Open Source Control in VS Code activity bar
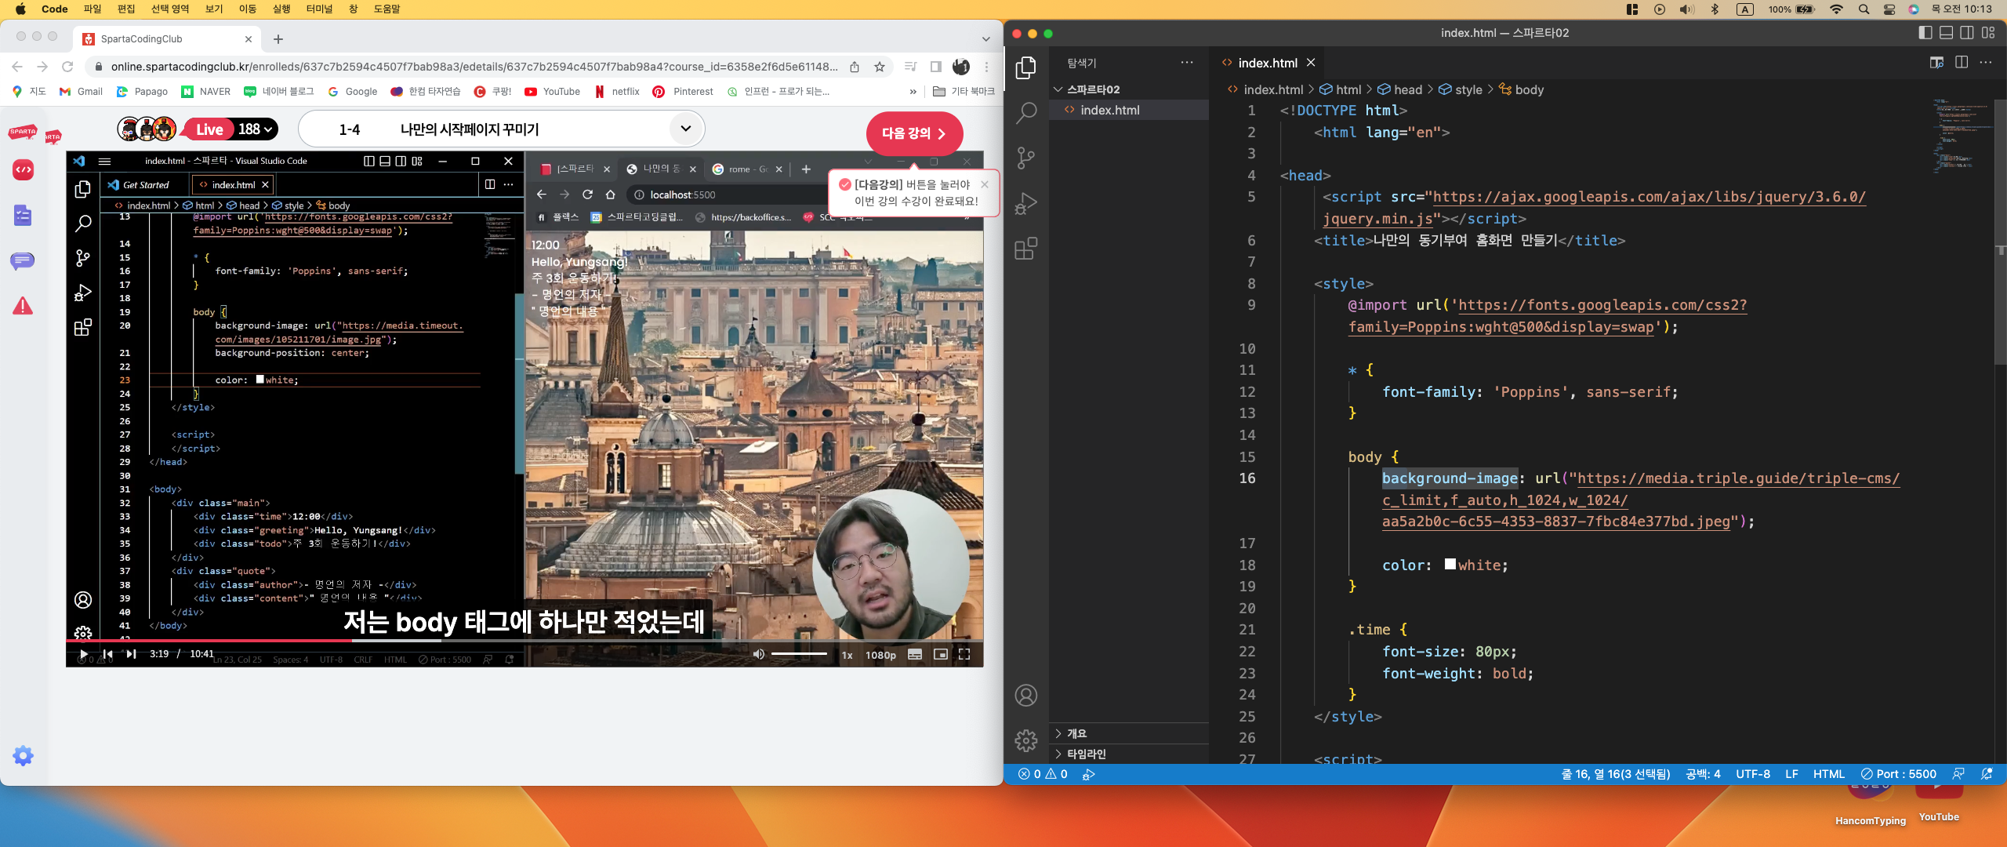This screenshot has width=2007, height=847. (x=1025, y=158)
